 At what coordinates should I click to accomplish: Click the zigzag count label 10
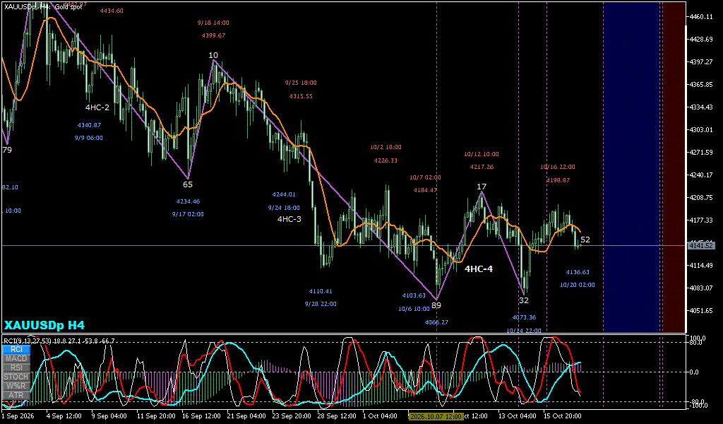213,55
